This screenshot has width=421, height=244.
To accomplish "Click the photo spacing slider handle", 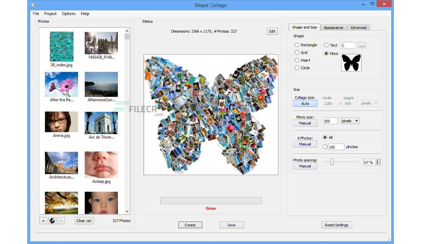I will pos(332,161).
